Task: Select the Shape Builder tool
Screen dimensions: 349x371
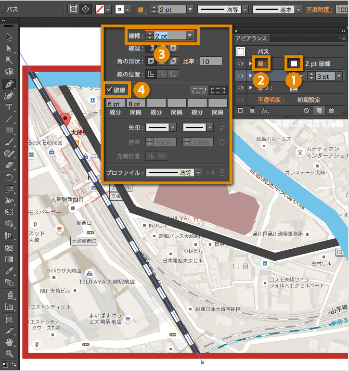Action: pyautogui.click(x=9, y=224)
